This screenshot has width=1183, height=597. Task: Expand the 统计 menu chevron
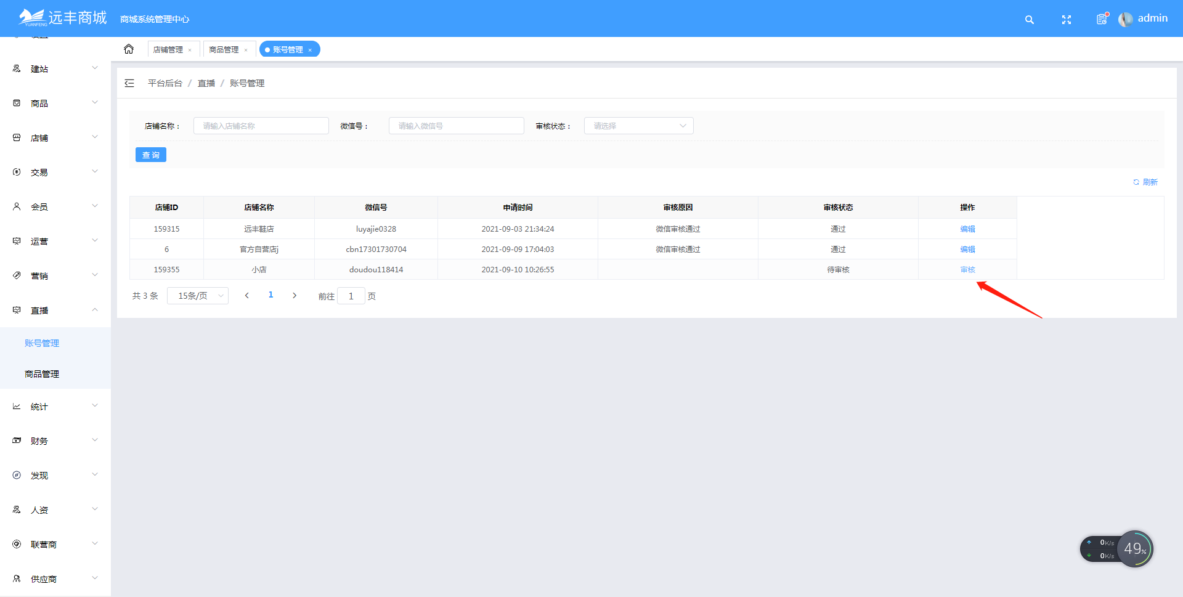[95, 405]
